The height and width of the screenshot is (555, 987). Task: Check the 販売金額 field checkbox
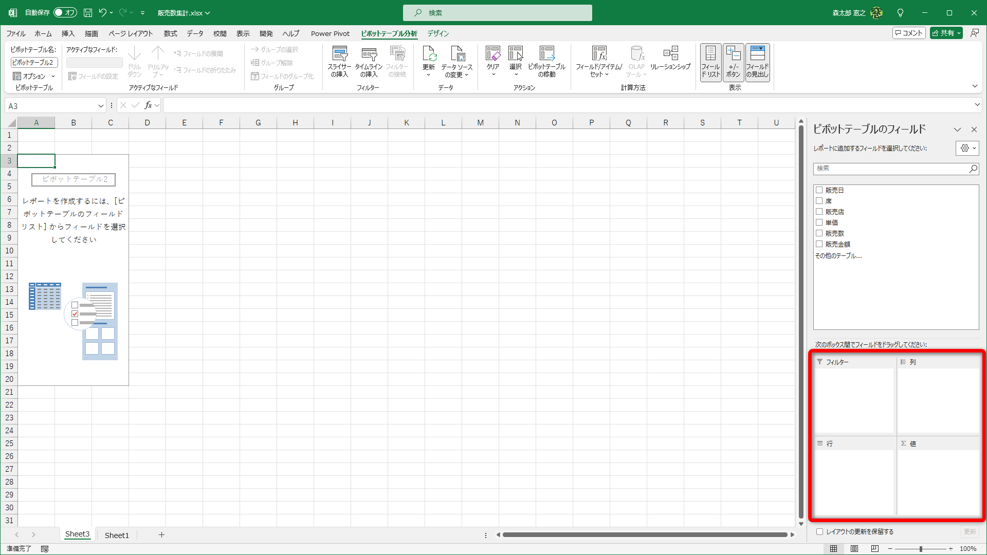pyautogui.click(x=819, y=244)
